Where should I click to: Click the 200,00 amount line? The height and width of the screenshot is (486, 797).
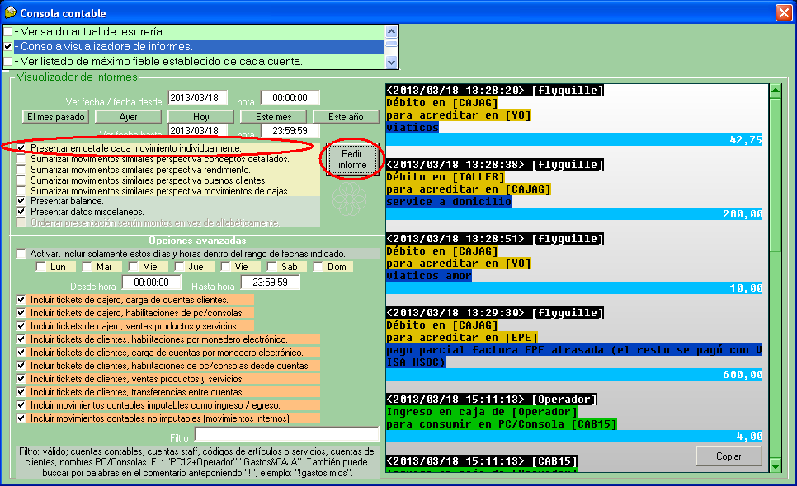pos(574,213)
